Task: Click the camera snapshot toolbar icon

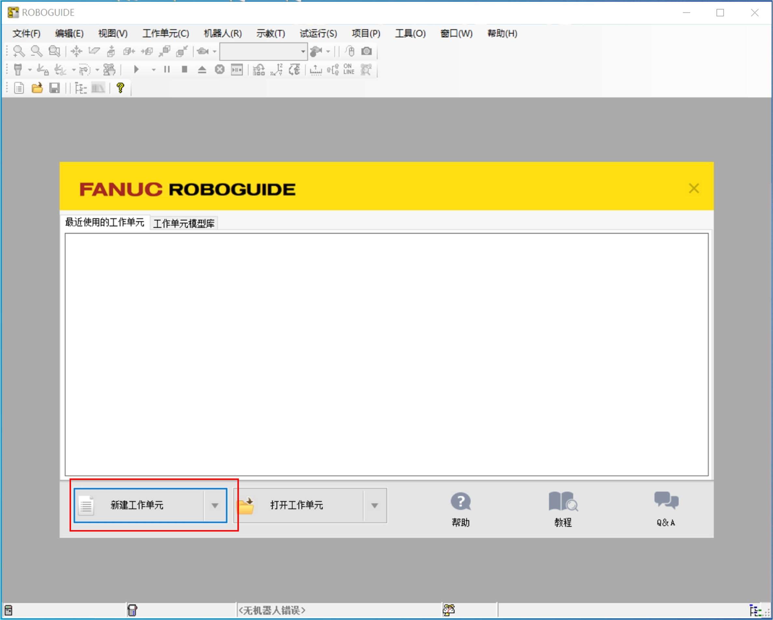Action: [x=366, y=51]
